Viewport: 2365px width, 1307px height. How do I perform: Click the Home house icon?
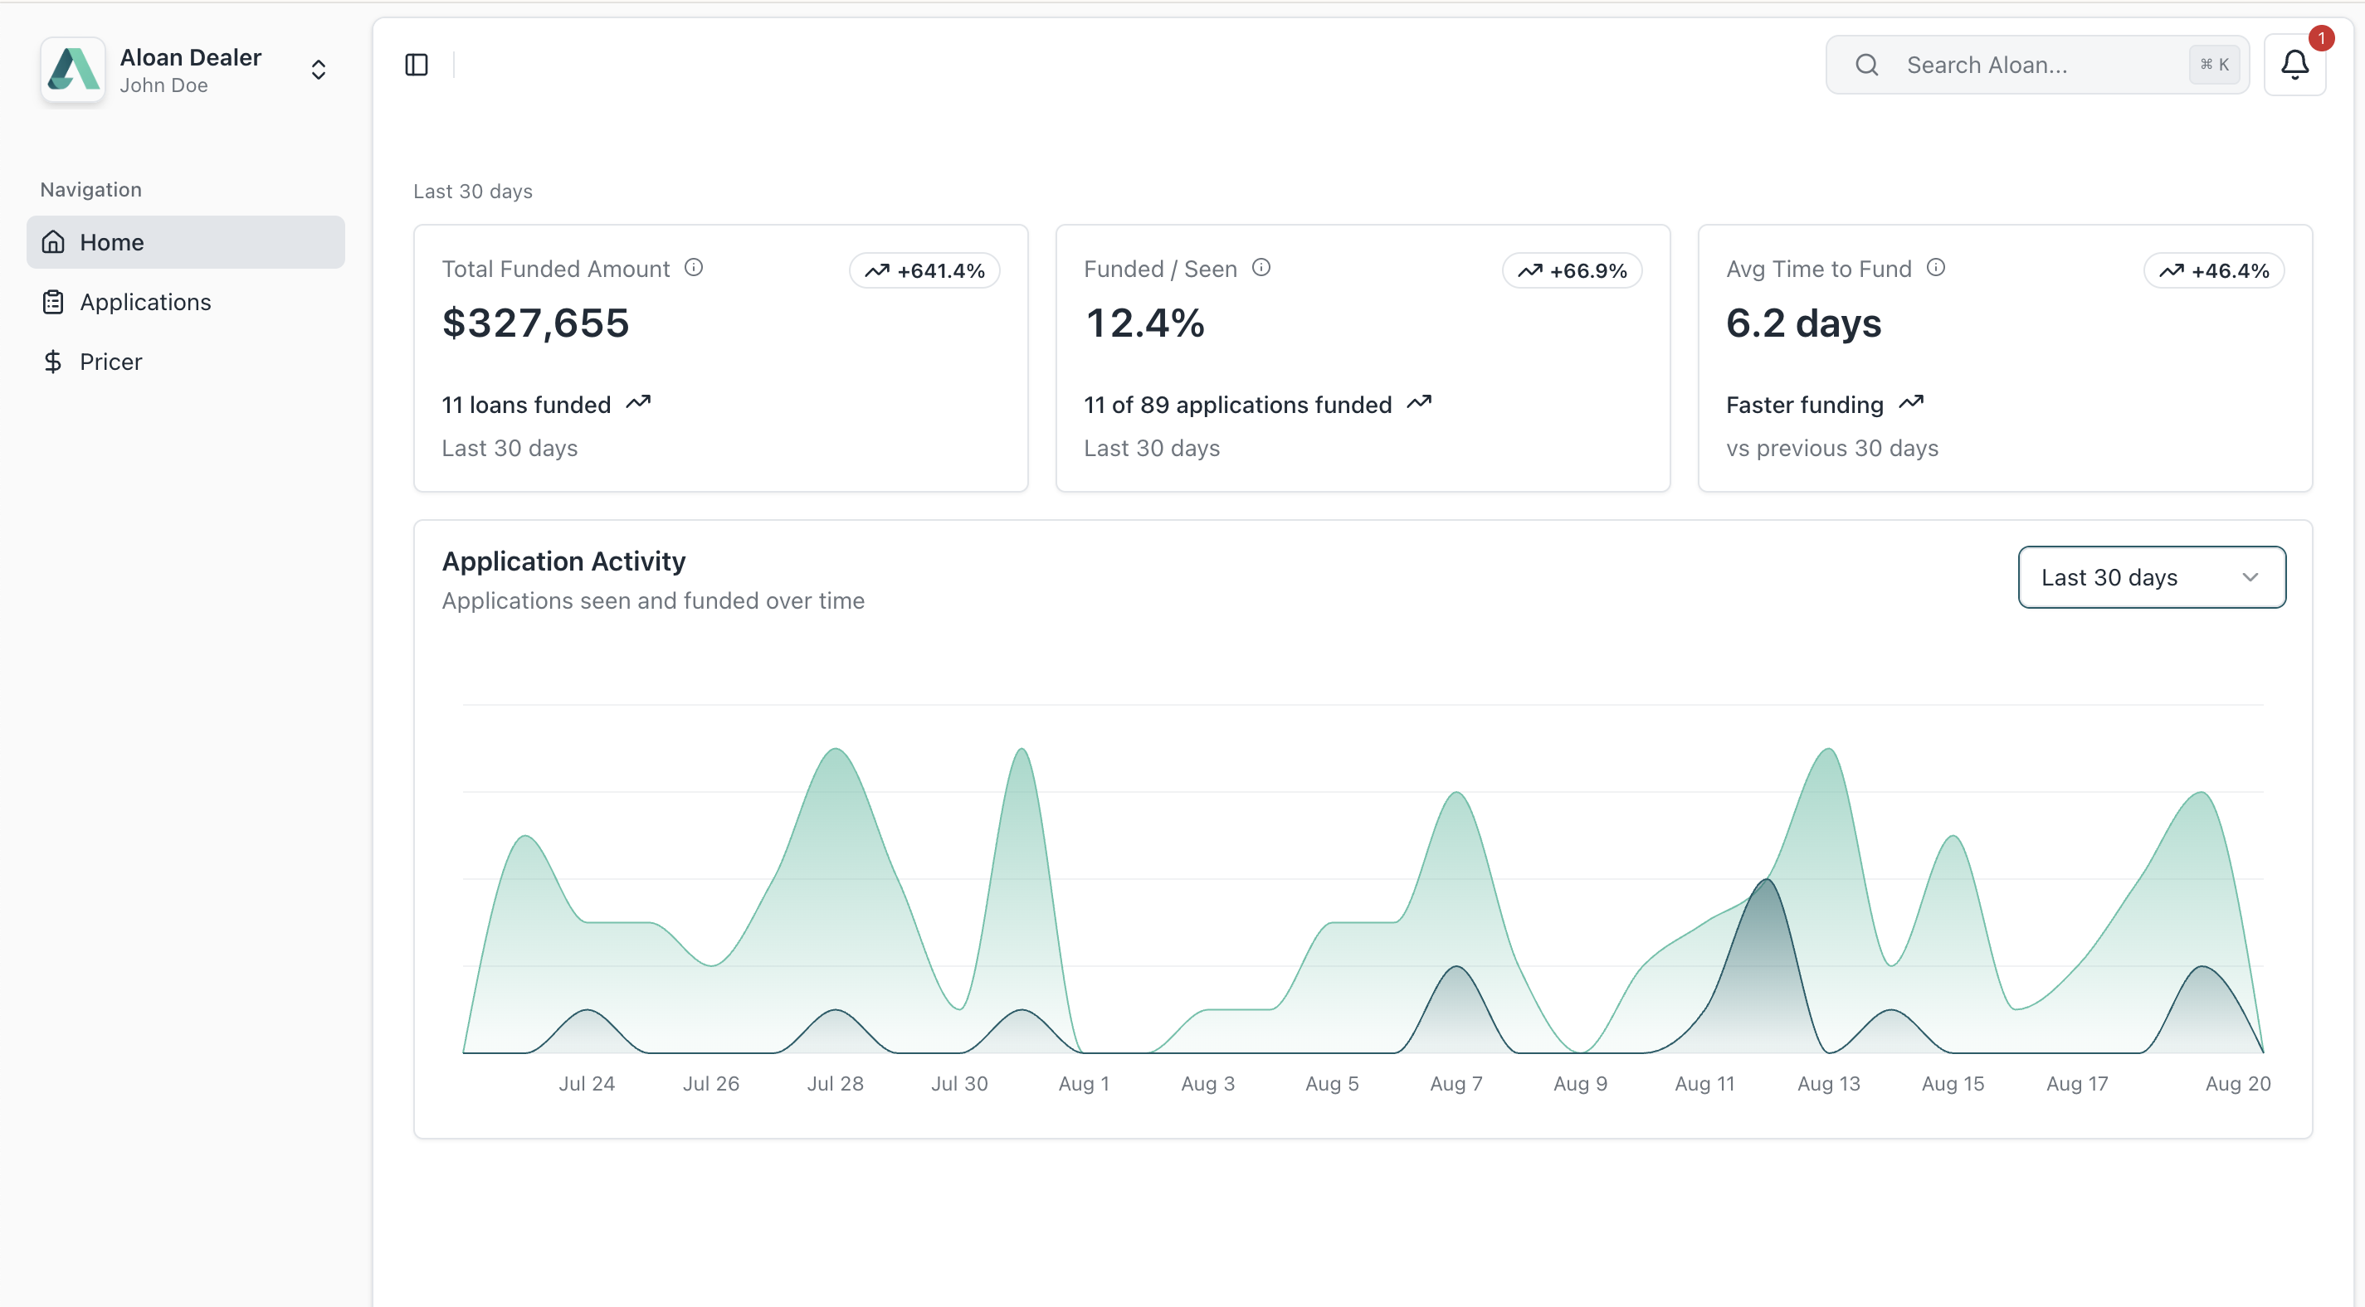click(53, 242)
